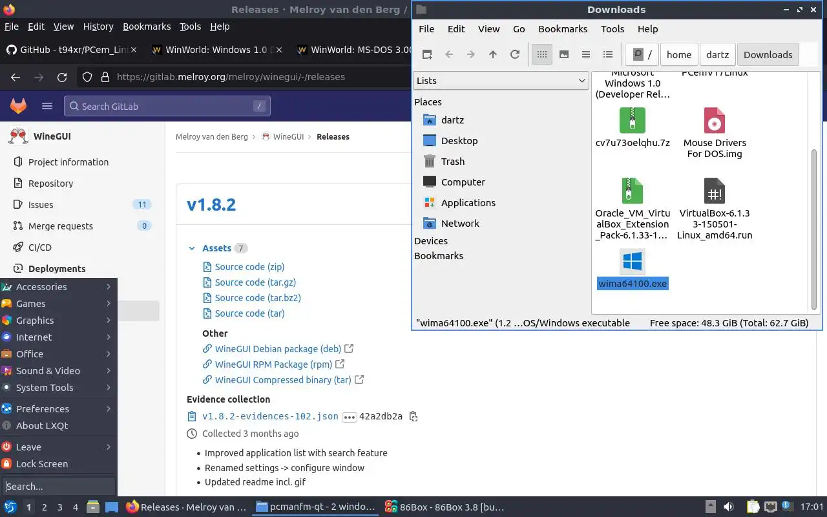
Task: Open WineGUI Debian package (deb) link
Action: coord(278,348)
